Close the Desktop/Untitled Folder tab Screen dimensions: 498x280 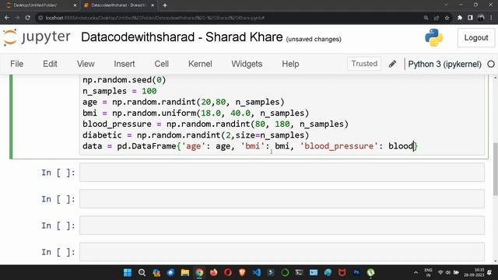coord(75,5)
